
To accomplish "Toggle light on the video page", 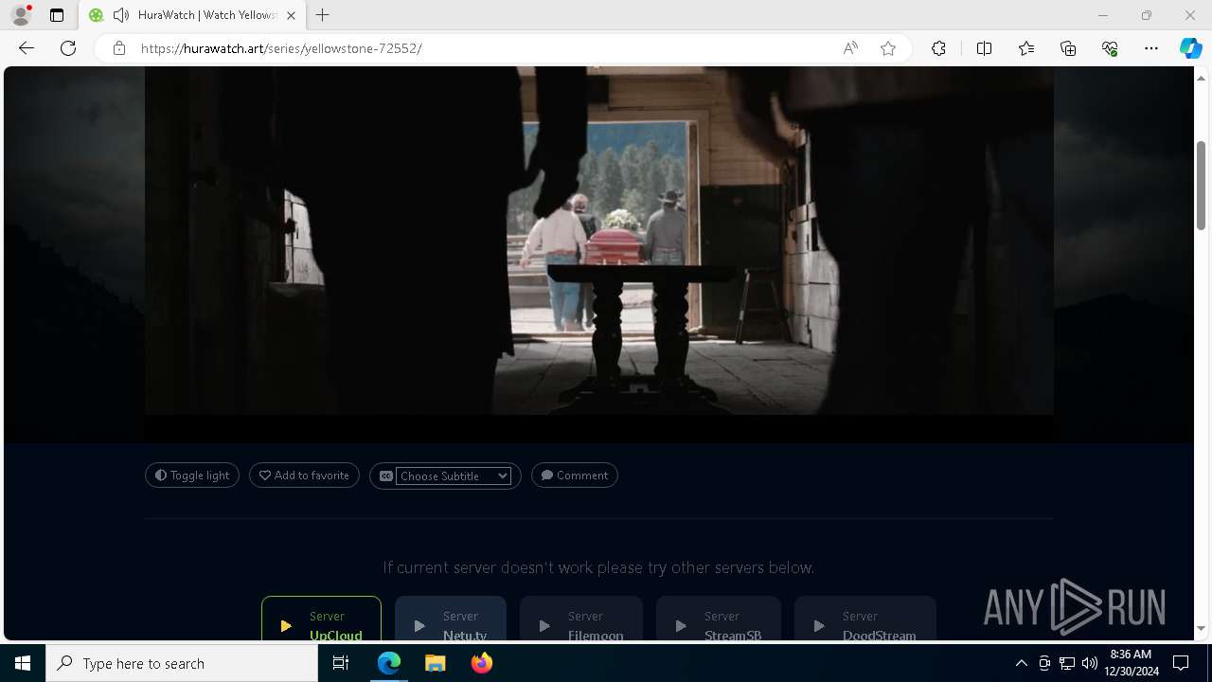I will pos(192,476).
